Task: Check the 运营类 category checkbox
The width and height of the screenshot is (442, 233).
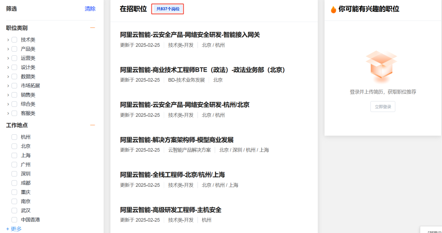Action: (14, 58)
